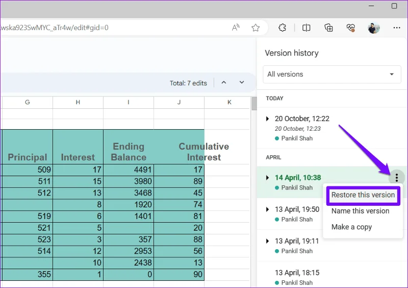Image resolution: width=408 pixels, height=288 pixels.
Task: Click the Total: 7 edits label
Action: click(x=188, y=83)
